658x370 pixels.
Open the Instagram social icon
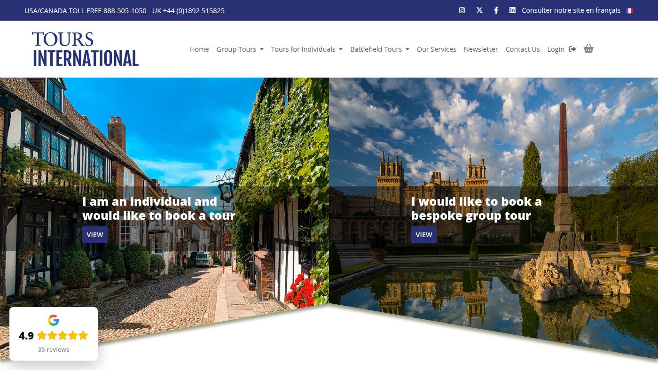462,10
